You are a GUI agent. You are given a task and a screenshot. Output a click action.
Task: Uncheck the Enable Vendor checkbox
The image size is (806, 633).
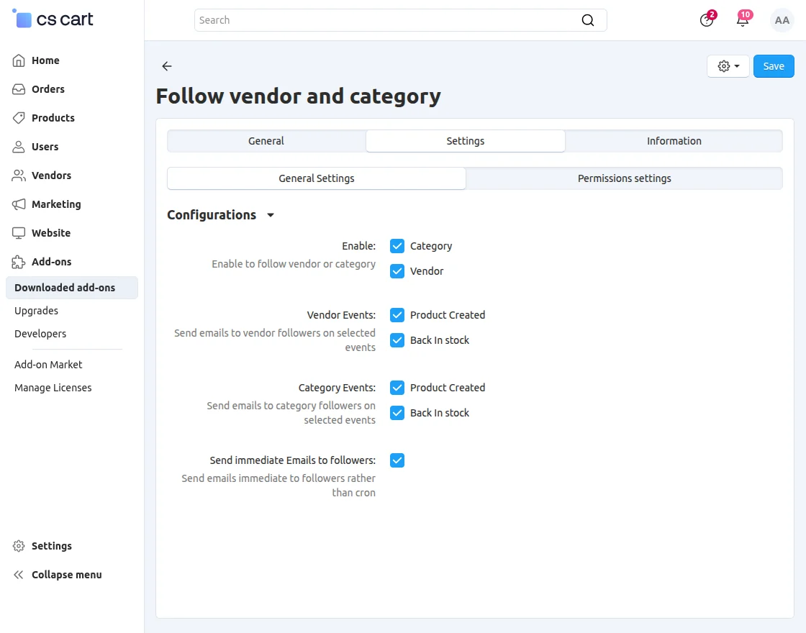point(397,270)
